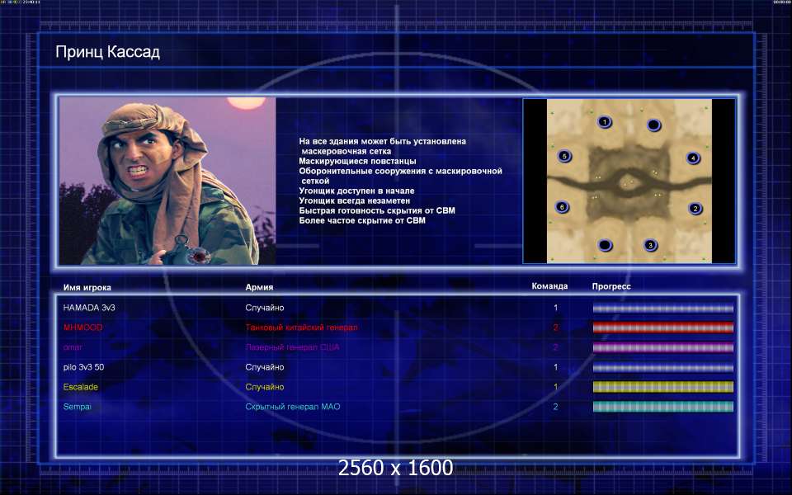
Task: Click 'На все здания может быть установлена' line
Action: [x=382, y=141]
